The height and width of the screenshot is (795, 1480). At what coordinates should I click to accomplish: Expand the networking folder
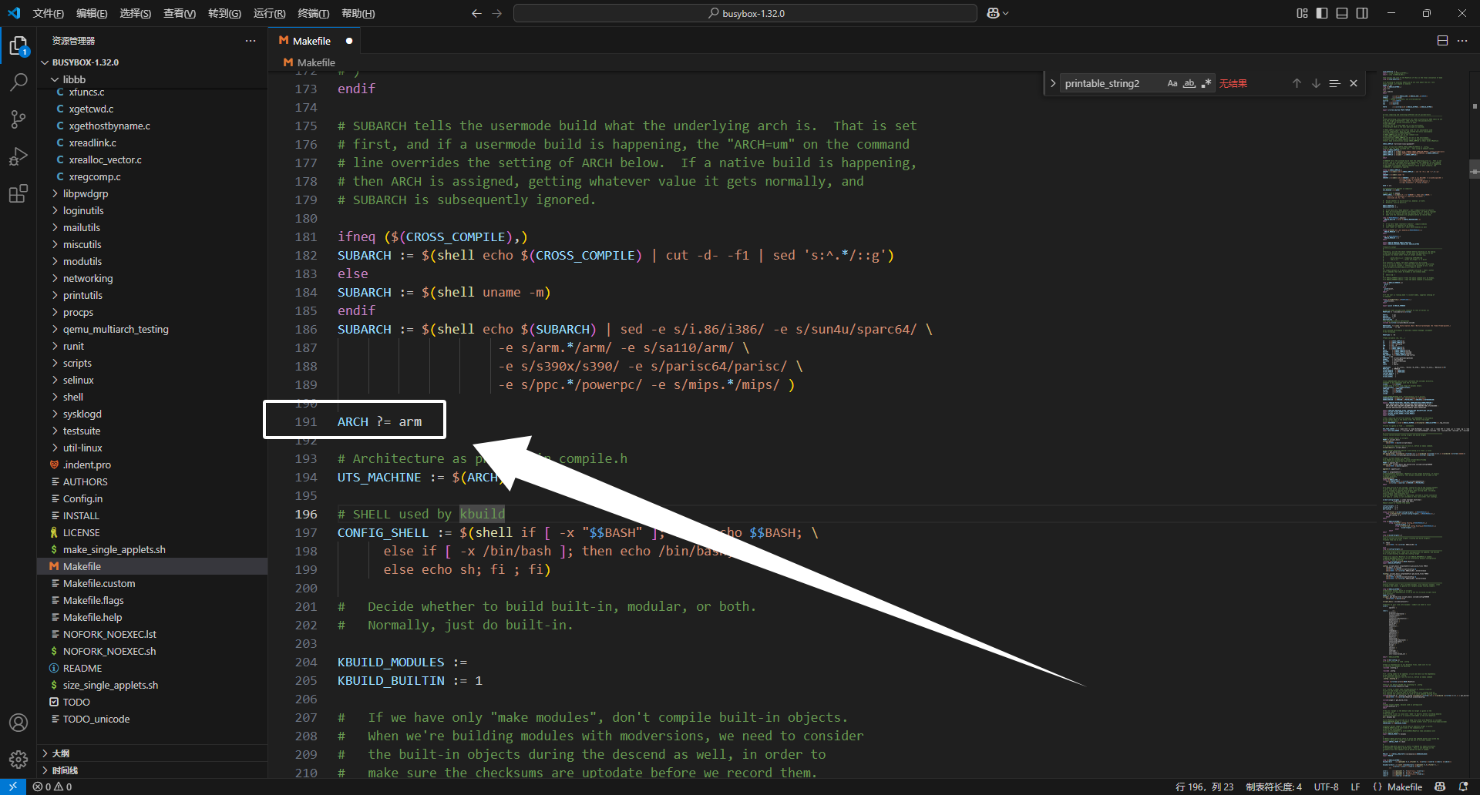pyautogui.click(x=152, y=278)
